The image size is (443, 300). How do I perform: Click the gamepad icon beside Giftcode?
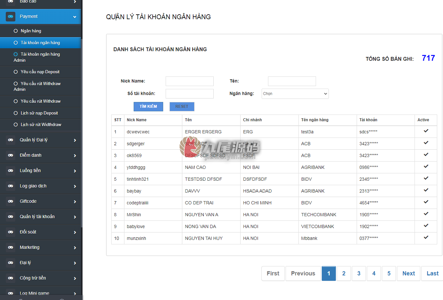[11, 201]
